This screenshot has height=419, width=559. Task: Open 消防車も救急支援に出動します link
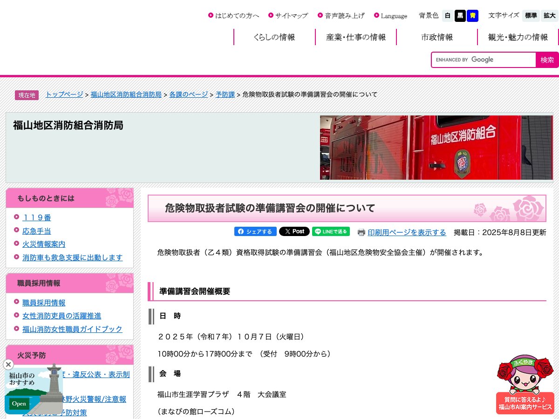[73, 257]
